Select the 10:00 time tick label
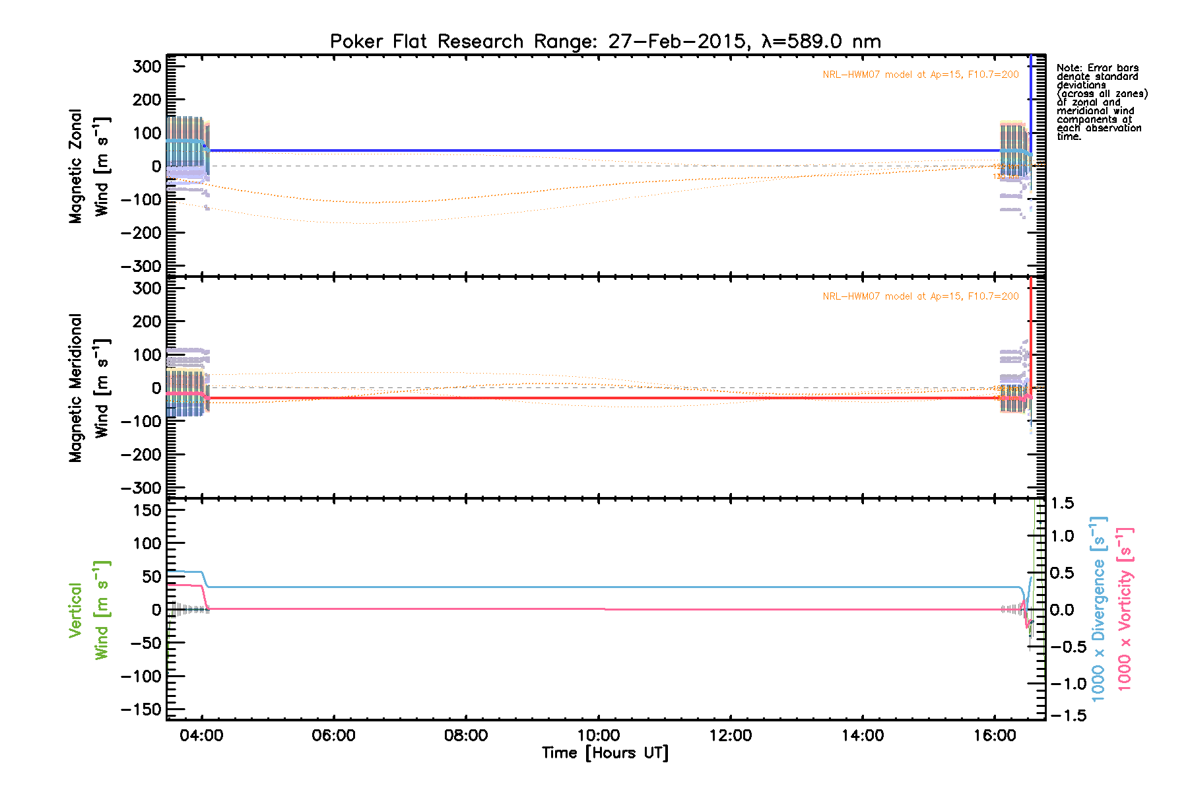This screenshot has height=792, width=1188. 598,736
